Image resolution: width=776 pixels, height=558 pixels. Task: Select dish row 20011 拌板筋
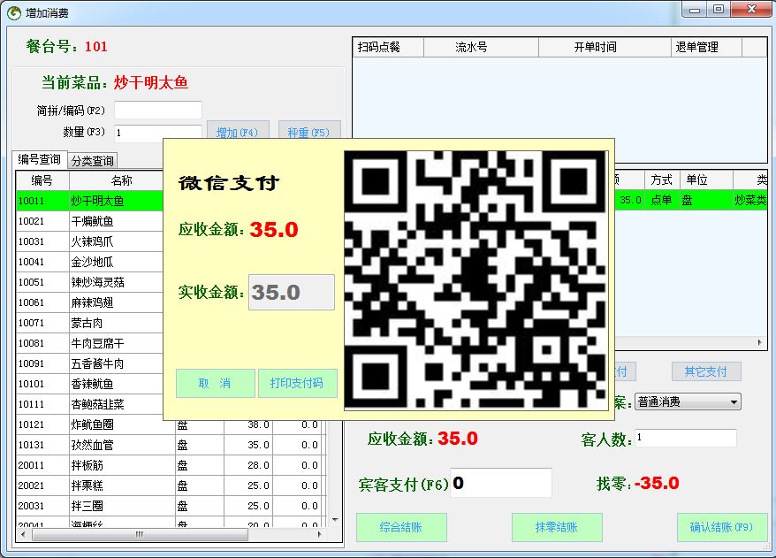(x=171, y=465)
